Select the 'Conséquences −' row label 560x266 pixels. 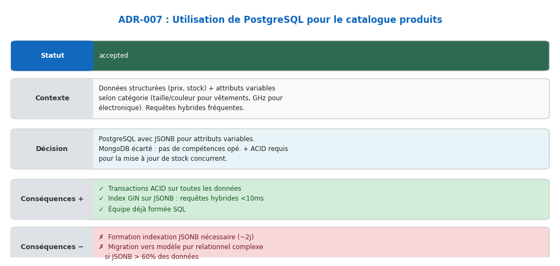[52, 247]
